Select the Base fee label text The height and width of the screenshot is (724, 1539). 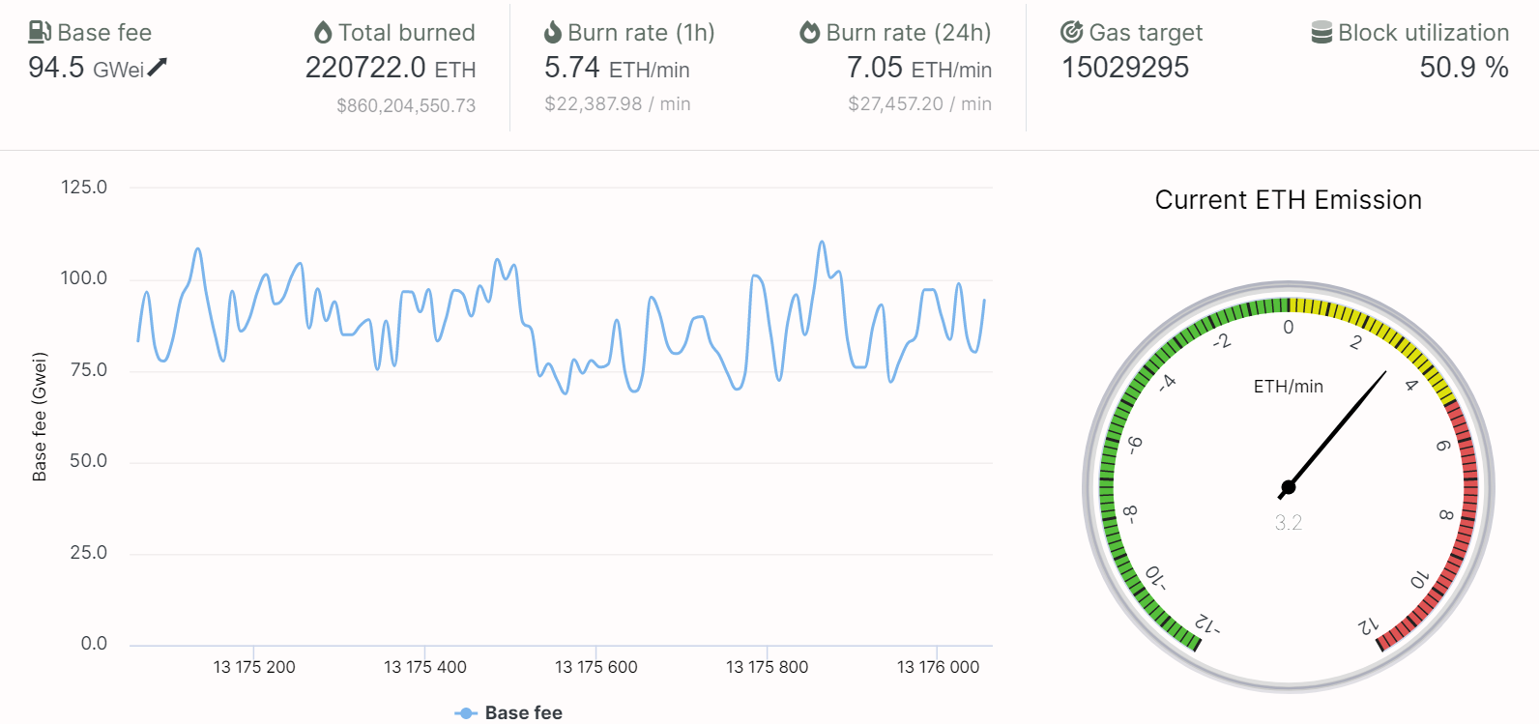(x=104, y=33)
